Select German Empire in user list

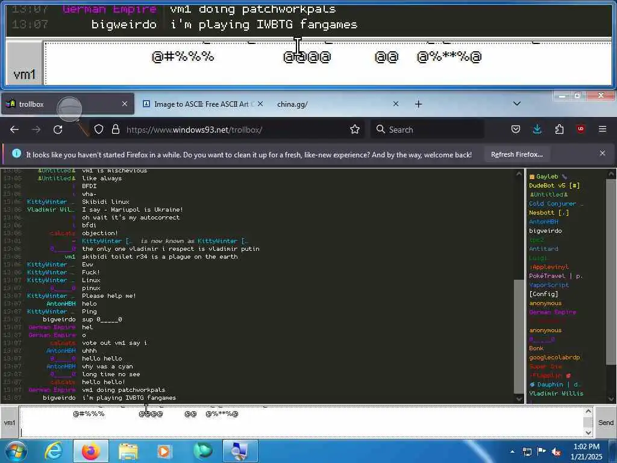point(553,312)
